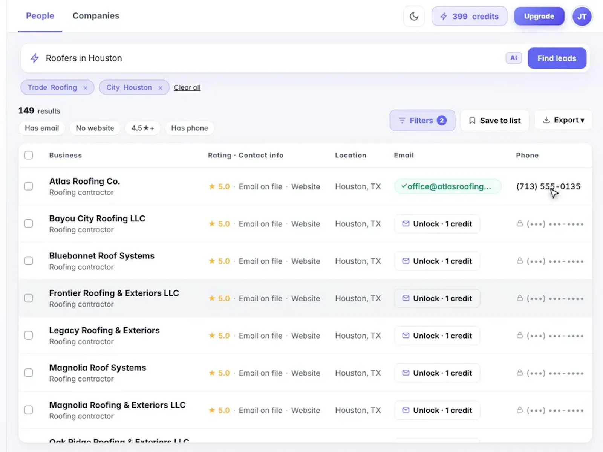This screenshot has height=452, width=603.
Task: Check the Frontier Roofing & Exteriors row
Action: [x=29, y=298]
